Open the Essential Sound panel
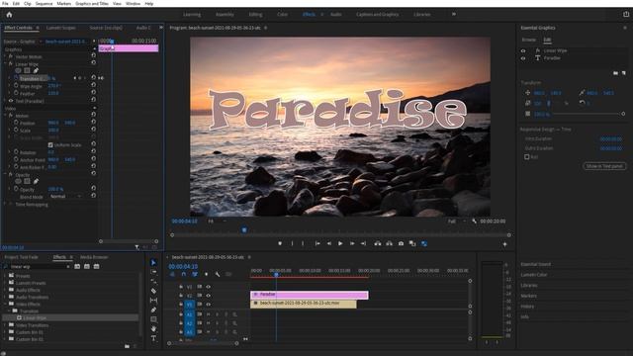 [536, 264]
